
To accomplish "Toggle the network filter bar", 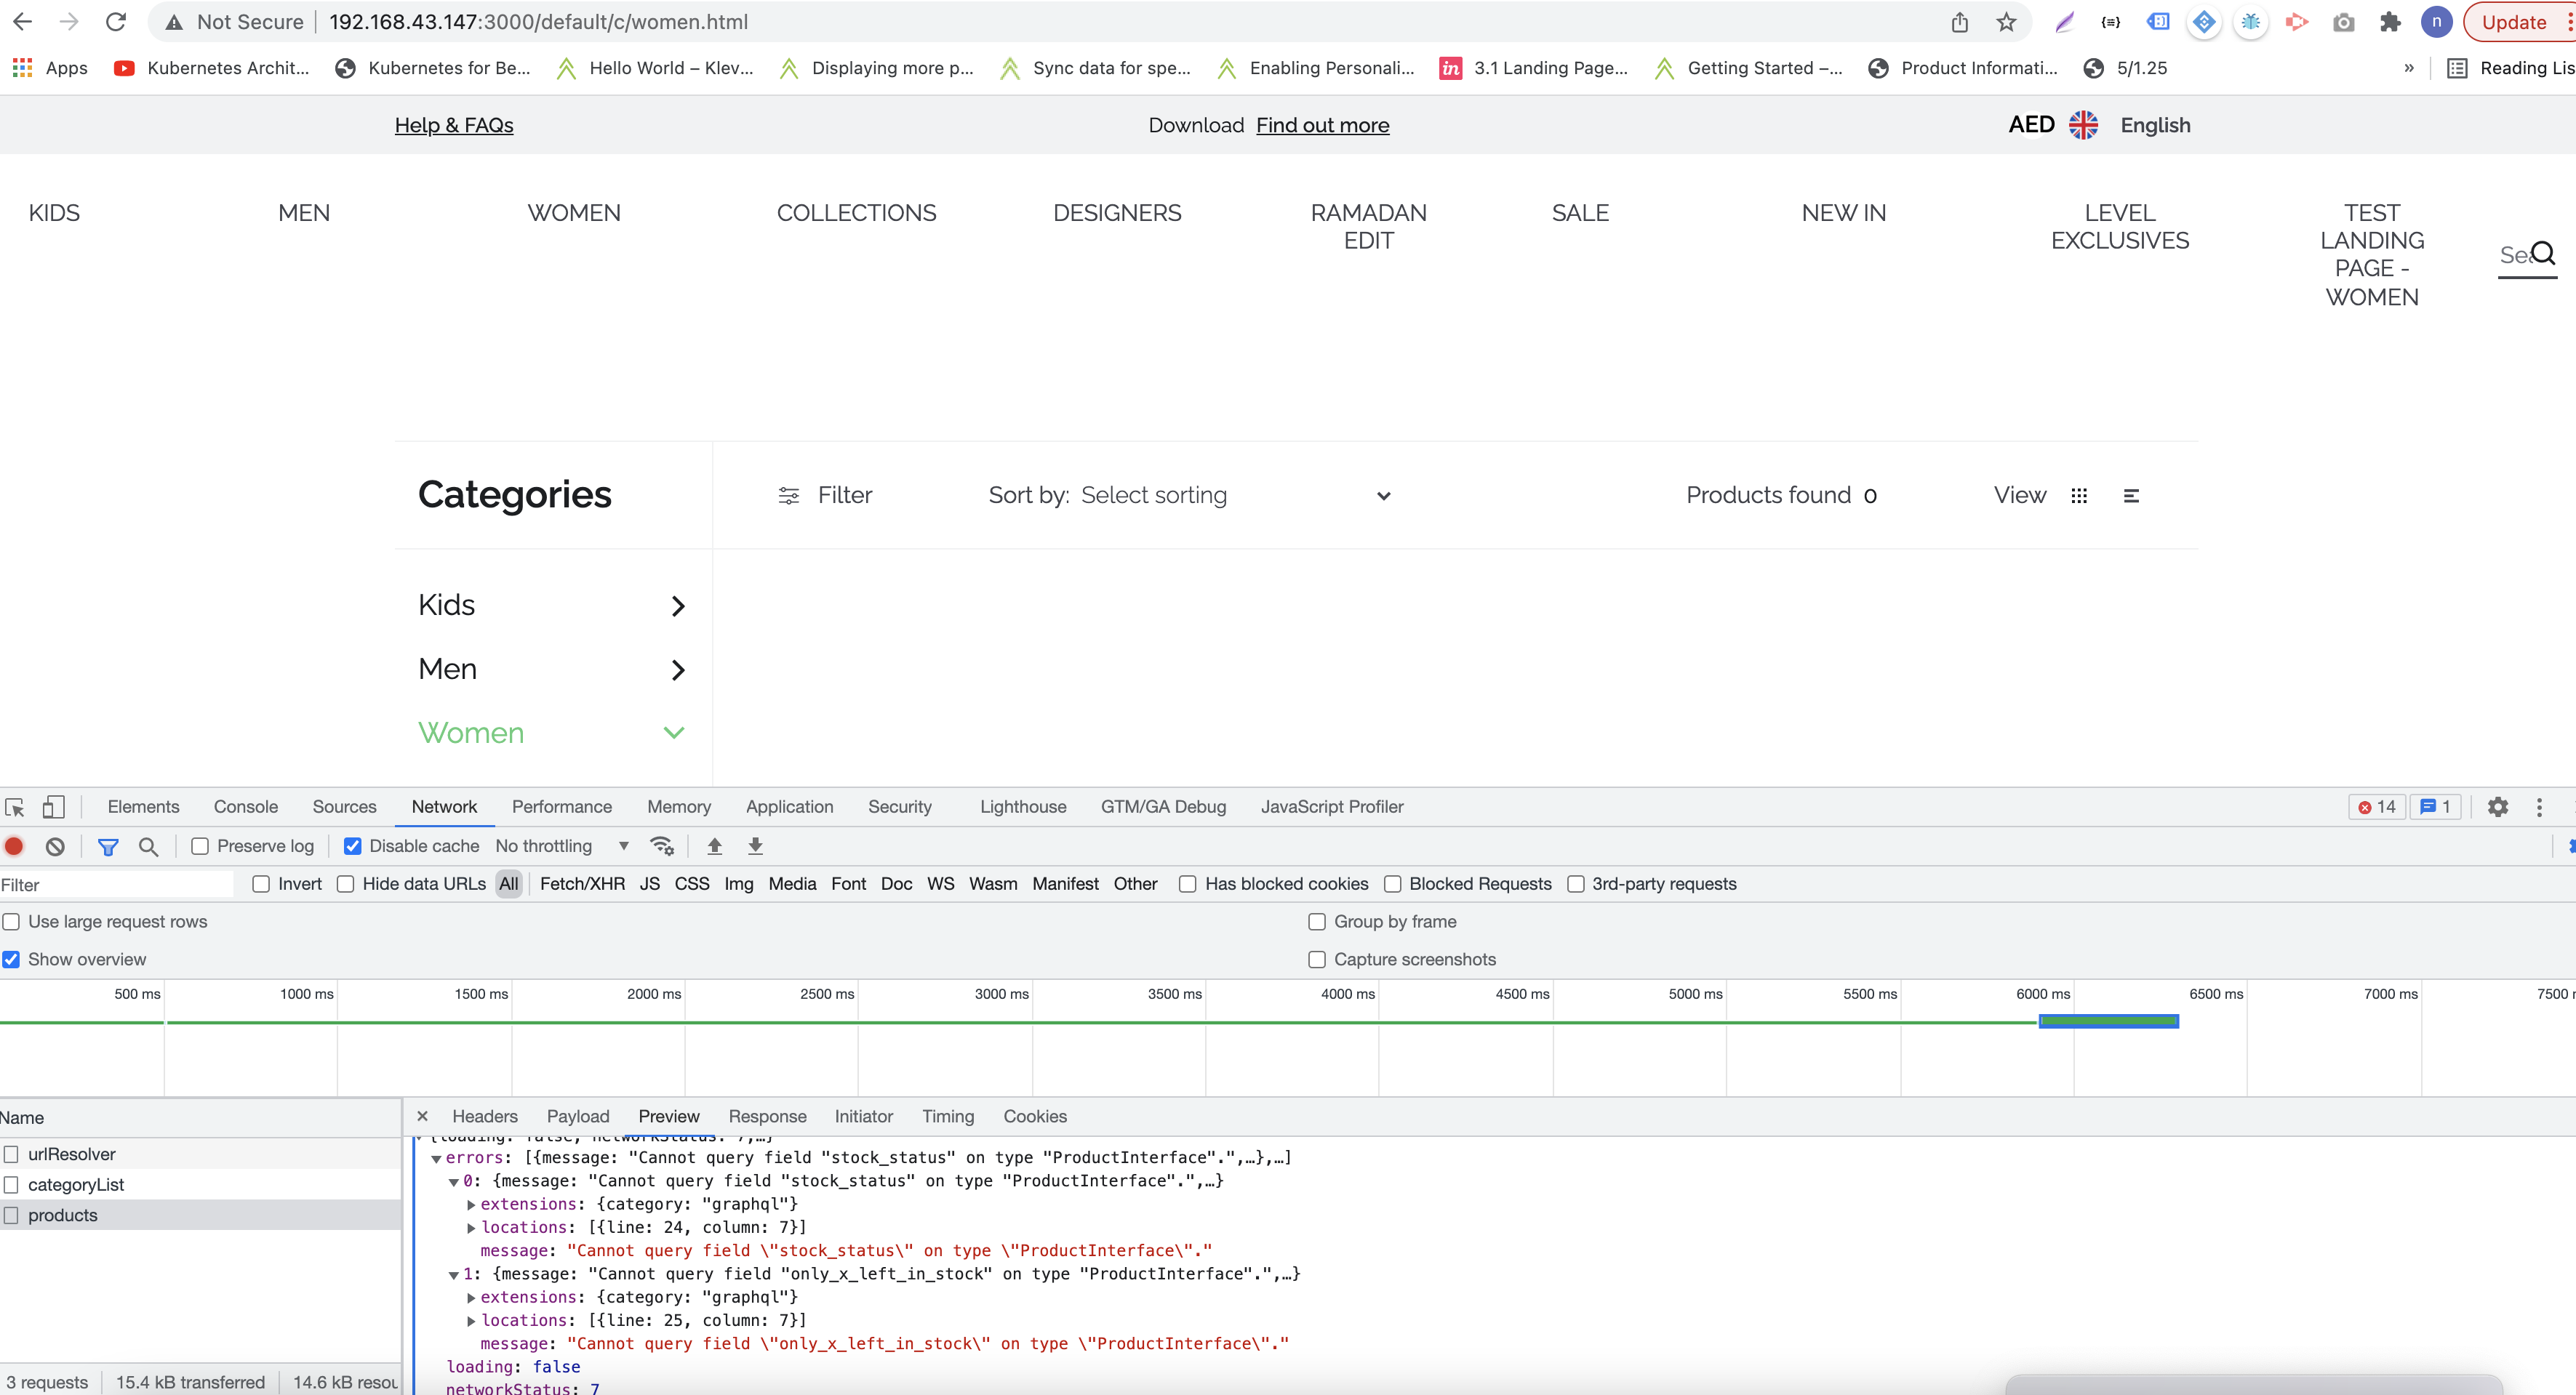I will [x=109, y=845].
